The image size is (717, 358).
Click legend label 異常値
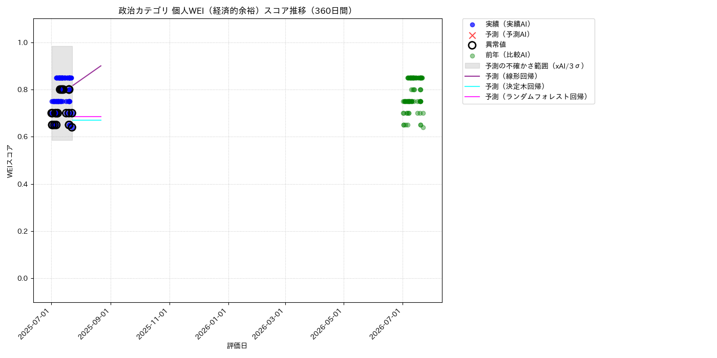coord(496,44)
